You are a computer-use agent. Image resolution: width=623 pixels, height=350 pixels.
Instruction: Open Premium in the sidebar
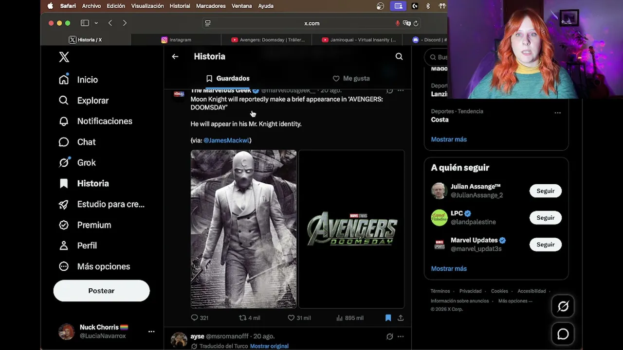point(85,225)
